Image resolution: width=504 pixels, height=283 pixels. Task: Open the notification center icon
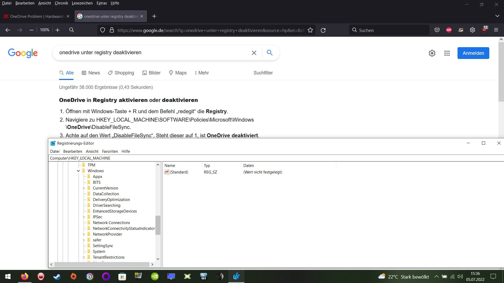click(x=493, y=276)
